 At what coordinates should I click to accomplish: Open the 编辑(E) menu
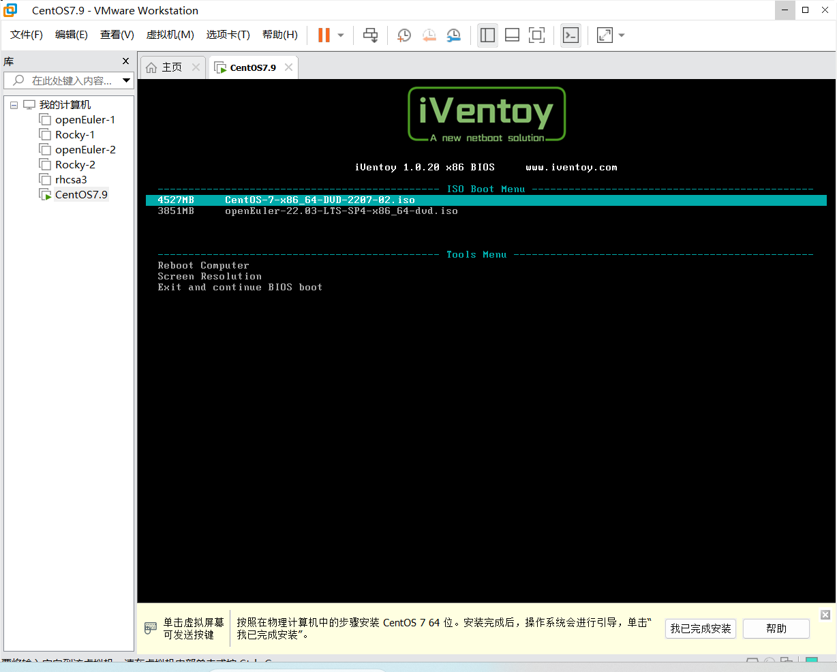[x=72, y=35]
